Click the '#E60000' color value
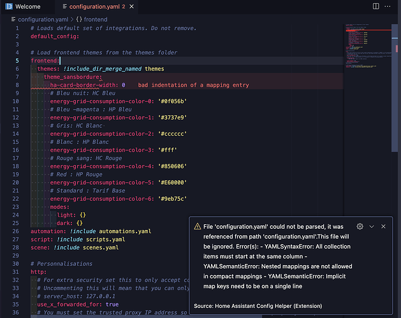This screenshot has width=401, height=318. pyautogui.click(x=172, y=182)
